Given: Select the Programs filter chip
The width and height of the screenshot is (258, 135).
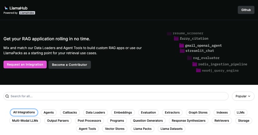Looking at the screenshot, I should 117,121.
